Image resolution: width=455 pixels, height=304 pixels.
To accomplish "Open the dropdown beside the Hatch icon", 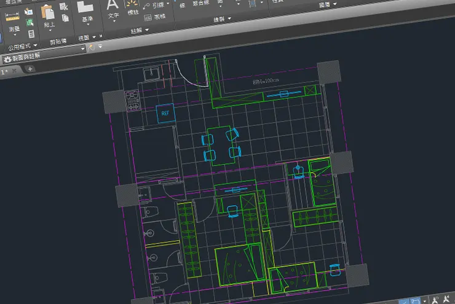I will coord(262,2).
